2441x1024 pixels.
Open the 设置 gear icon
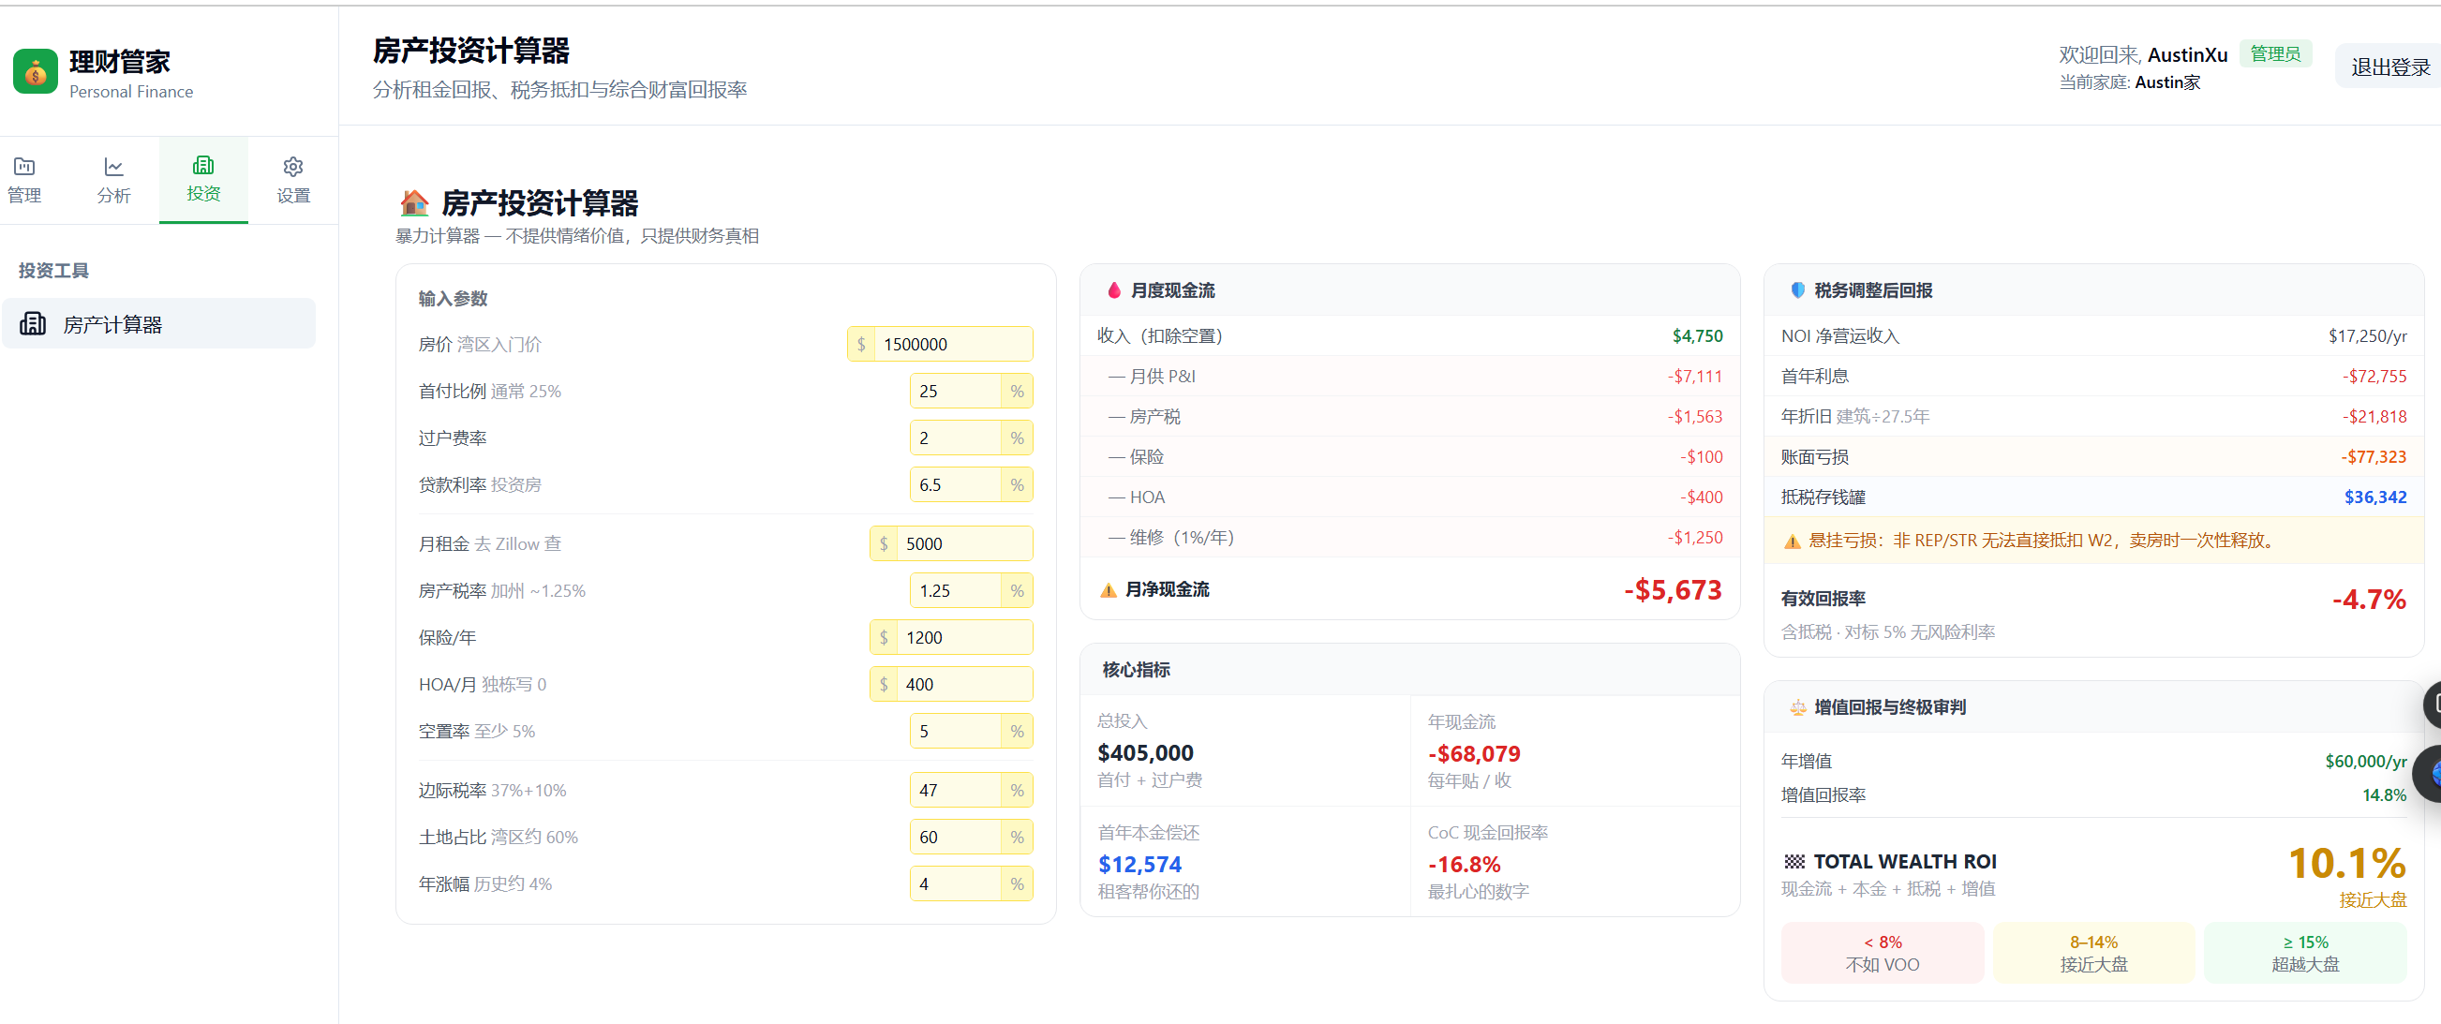pyautogui.click(x=291, y=166)
